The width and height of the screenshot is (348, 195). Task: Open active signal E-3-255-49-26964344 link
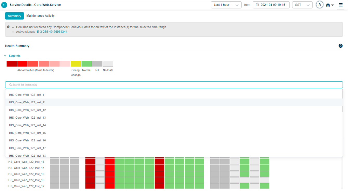pos(52,32)
